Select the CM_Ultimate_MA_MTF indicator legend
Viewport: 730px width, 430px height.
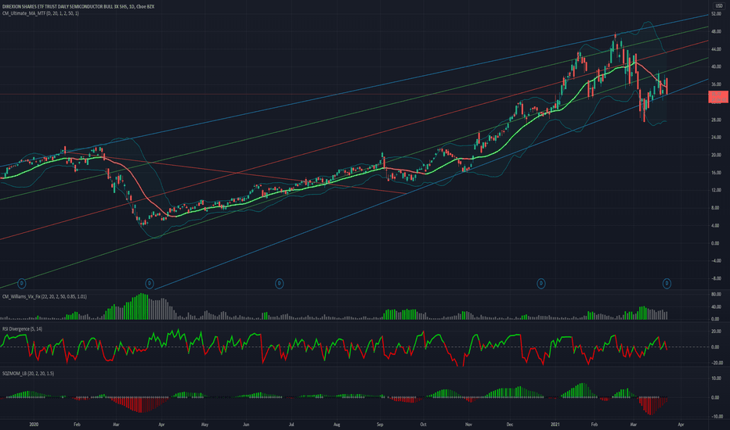[x=41, y=13]
